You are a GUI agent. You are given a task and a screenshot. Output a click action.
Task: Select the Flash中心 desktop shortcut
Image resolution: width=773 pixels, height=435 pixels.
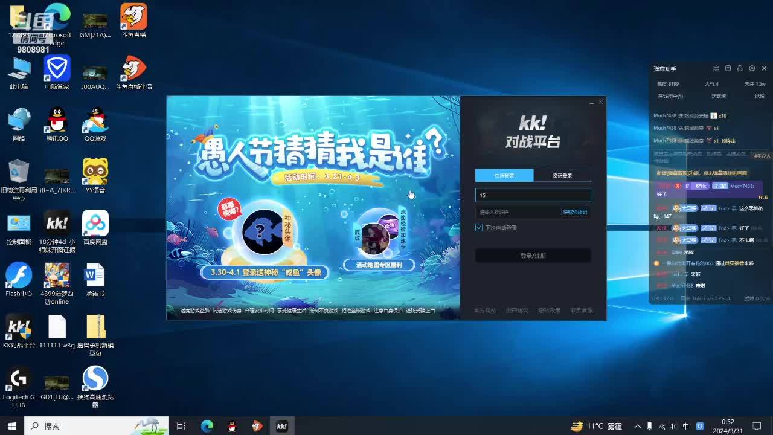19,279
